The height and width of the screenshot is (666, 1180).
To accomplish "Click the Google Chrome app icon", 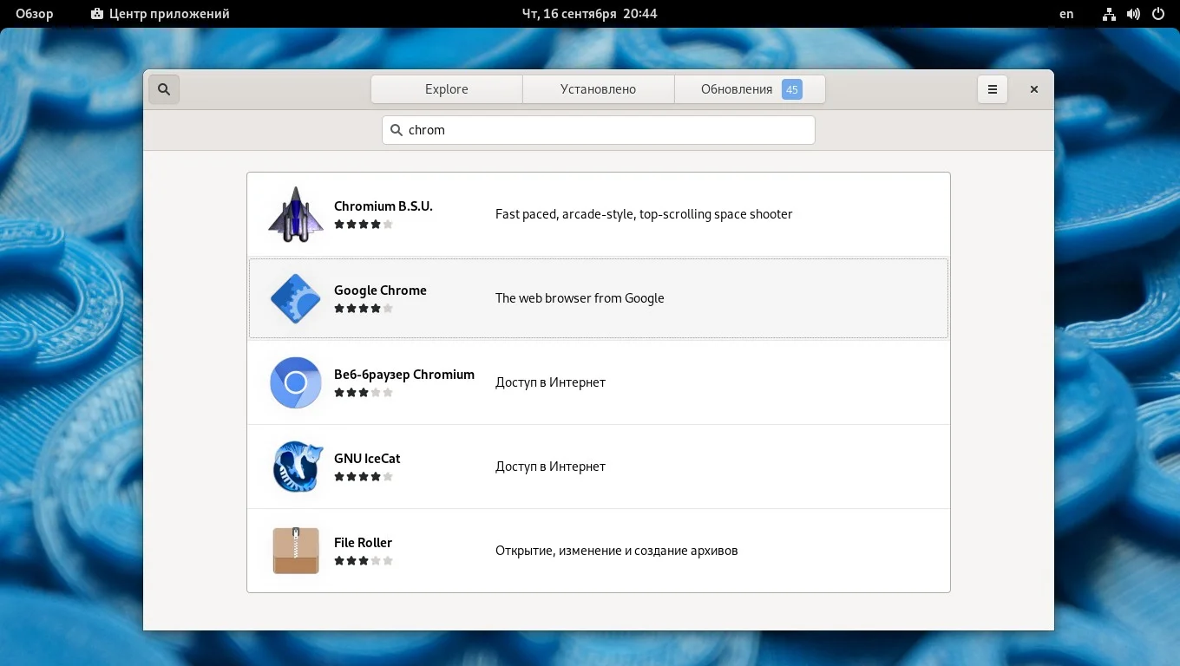I will (296, 298).
